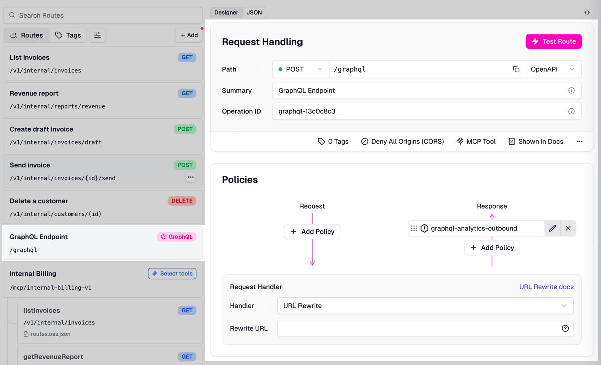Image resolution: width=601 pixels, height=365 pixels.
Task: Click the Summary field with GraphQL Endpoint
Action: click(x=427, y=90)
